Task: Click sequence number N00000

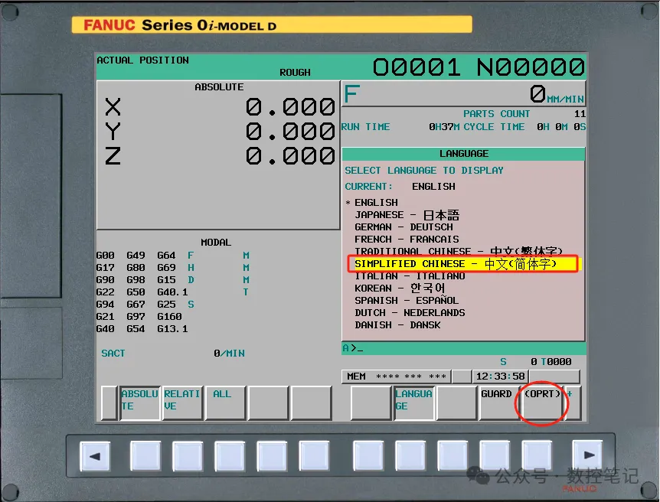Action: tap(531, 67)
